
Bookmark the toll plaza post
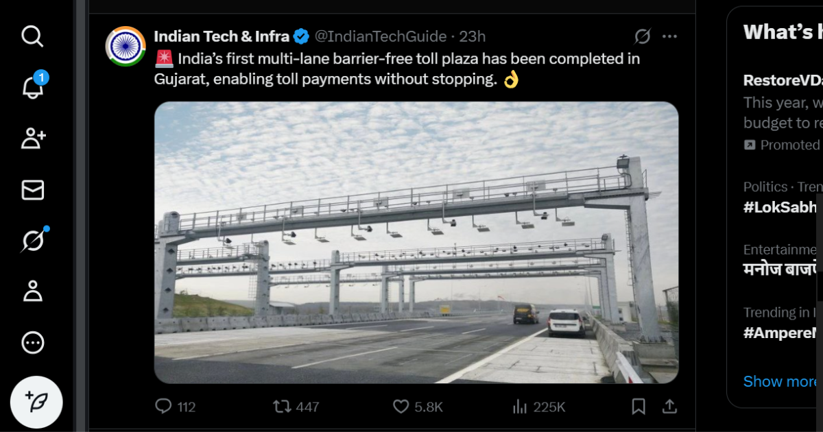639,407
